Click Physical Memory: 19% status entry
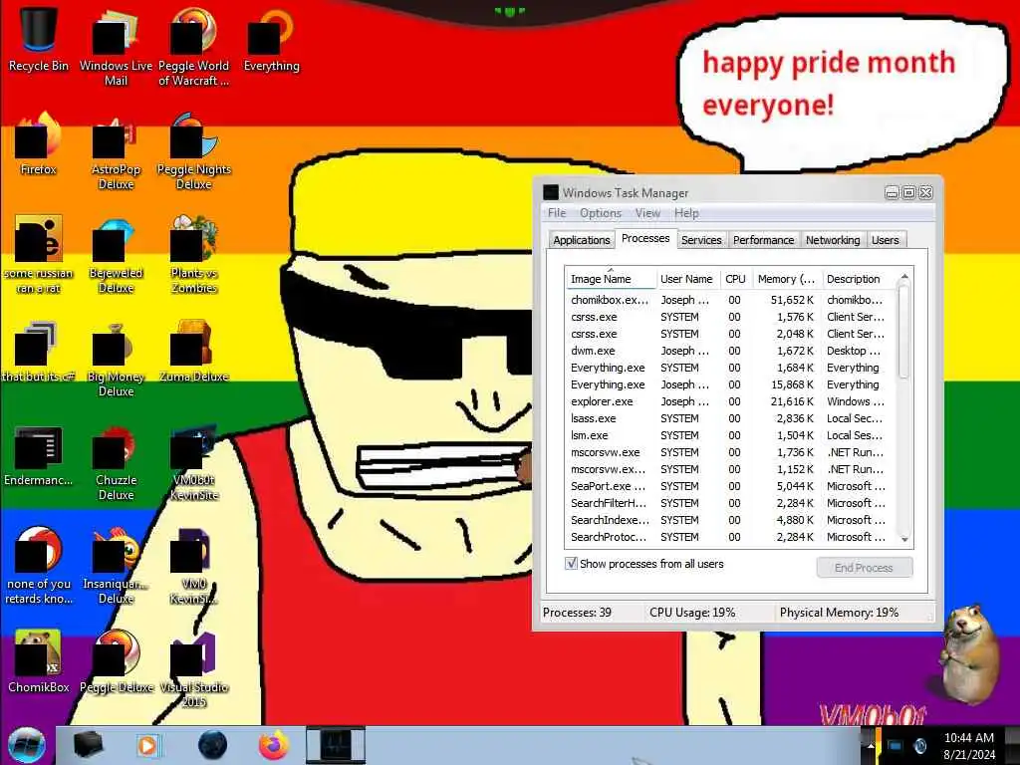 839,613
